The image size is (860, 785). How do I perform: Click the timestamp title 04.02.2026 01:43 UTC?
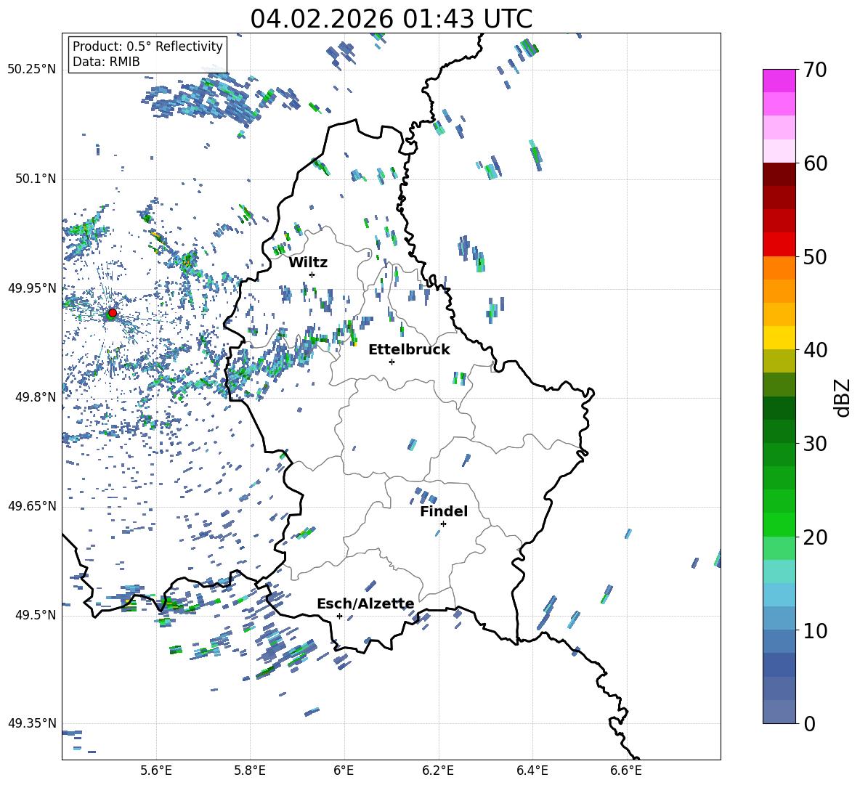[391, 19]
